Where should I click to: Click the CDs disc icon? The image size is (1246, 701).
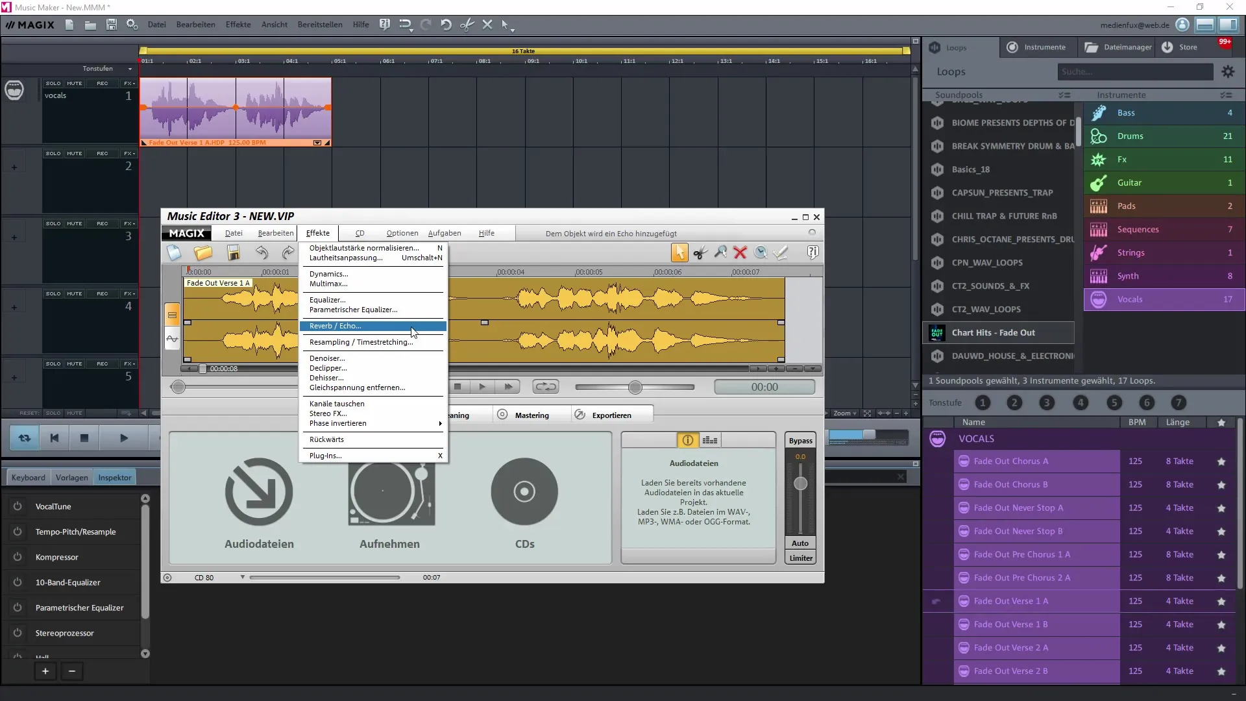pyautogui.click(x=524, y=491)
